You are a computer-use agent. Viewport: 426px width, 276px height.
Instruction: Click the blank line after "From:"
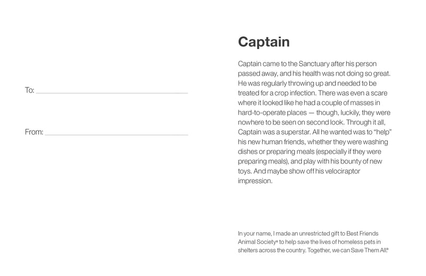[x=116, y=133]
